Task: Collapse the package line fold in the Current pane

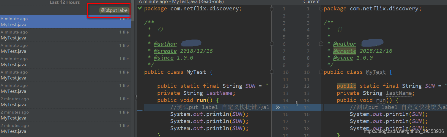Action: coord(321,9)
